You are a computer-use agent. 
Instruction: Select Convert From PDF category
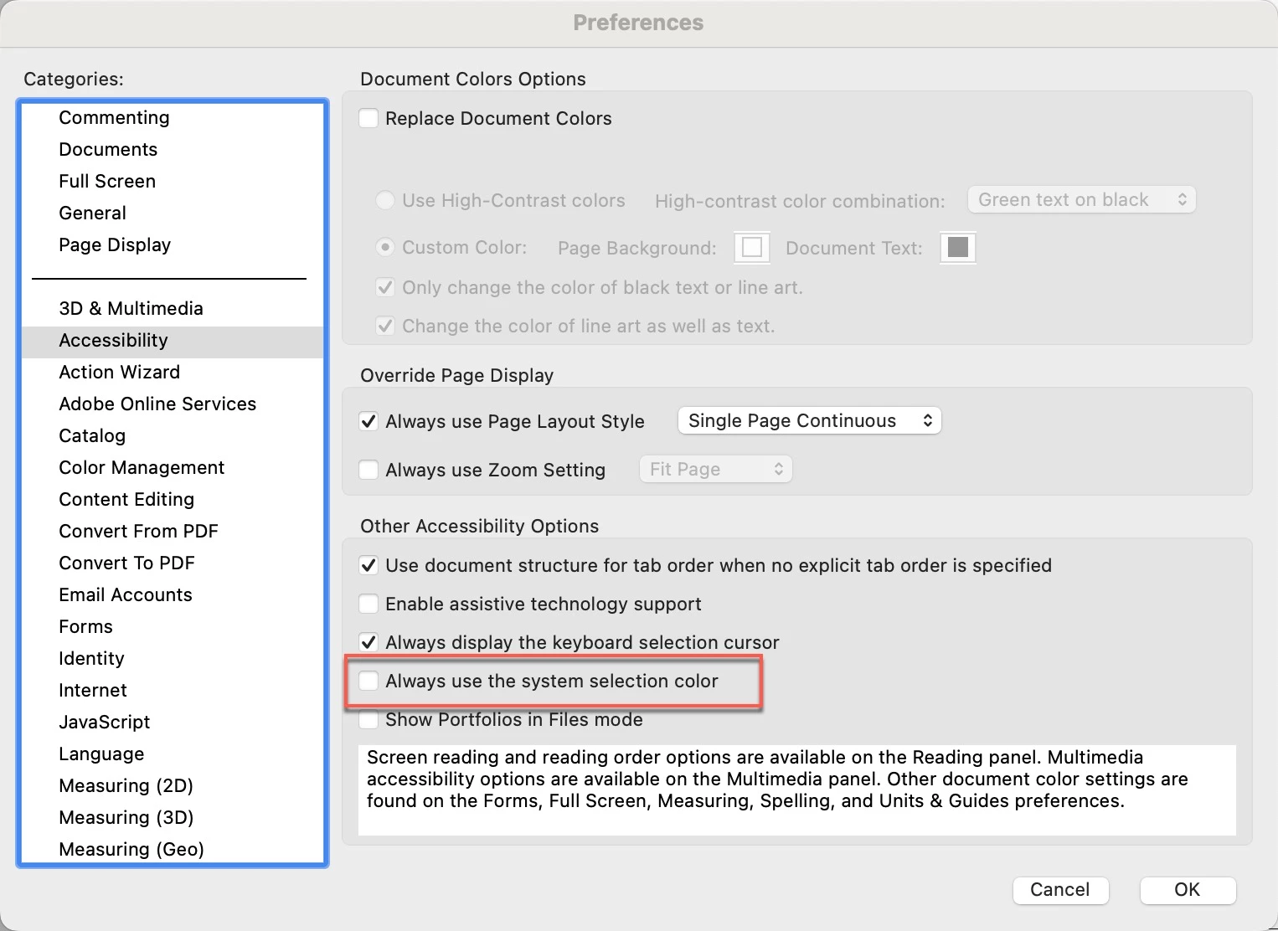[x=173, y=531]
